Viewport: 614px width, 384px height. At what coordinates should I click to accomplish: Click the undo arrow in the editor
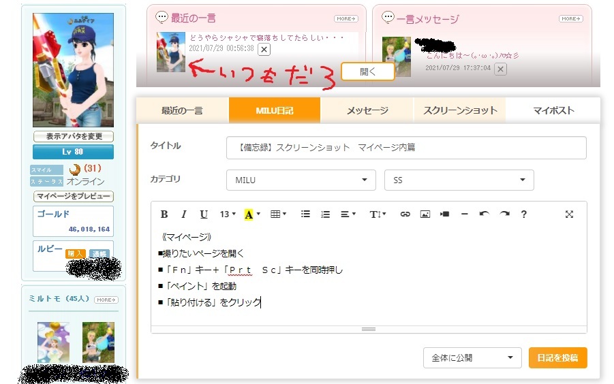[x=484, y=214]
